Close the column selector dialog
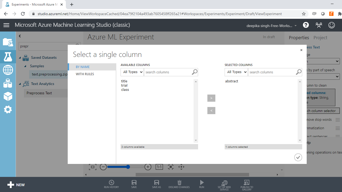This screenshot has width=342, height=192. coord(301,50)
